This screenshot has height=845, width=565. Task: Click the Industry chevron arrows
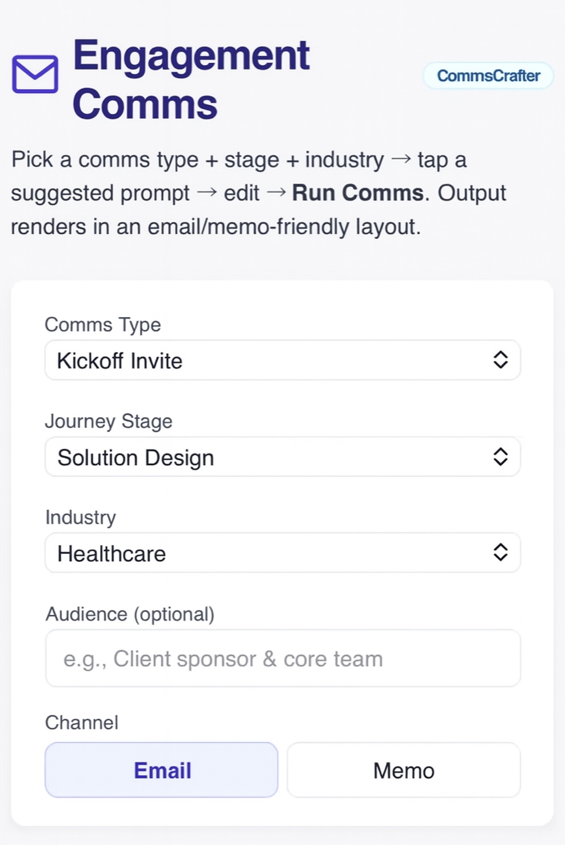[500, 552]
